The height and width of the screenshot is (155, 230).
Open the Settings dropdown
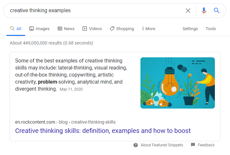pyautogui.click(x=190, y=29)
